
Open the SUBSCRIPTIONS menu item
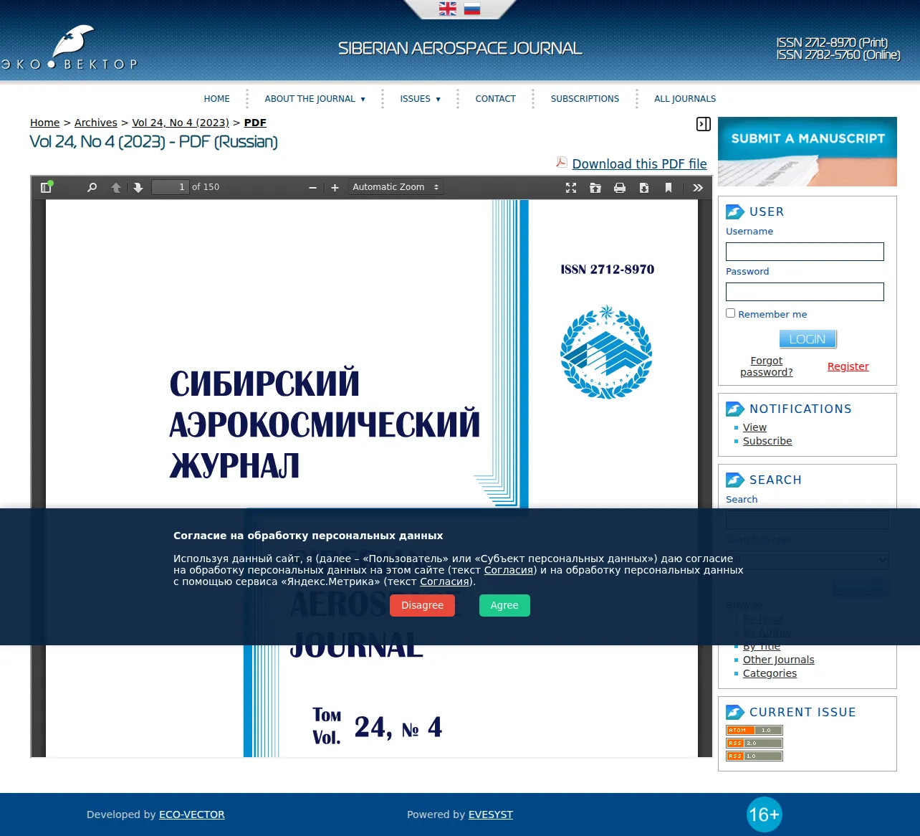coord(585,99)
